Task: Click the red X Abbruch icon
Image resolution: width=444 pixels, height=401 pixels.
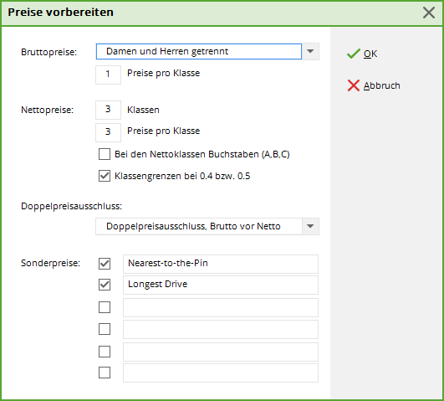Action: coord(354,85)
